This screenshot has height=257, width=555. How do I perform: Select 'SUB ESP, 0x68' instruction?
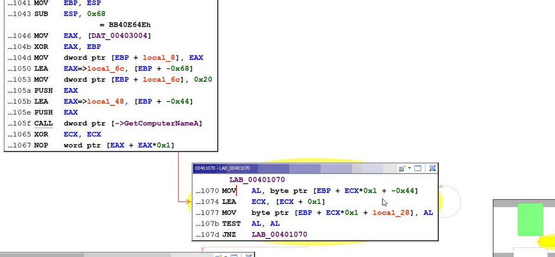tap(56, 13)
